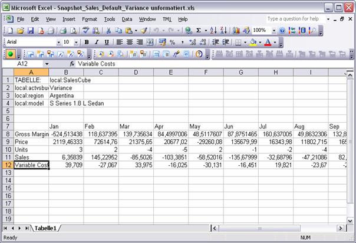The image size is (356, 243).
Task: Open the Arial font name dropdown
Action: coord(58,42)
